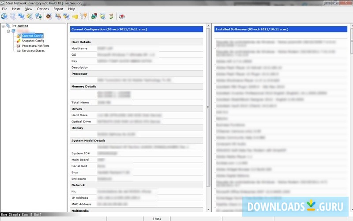Open the Report menu
The width and height of the screenshot is (353, 221).
click(58, 9)
